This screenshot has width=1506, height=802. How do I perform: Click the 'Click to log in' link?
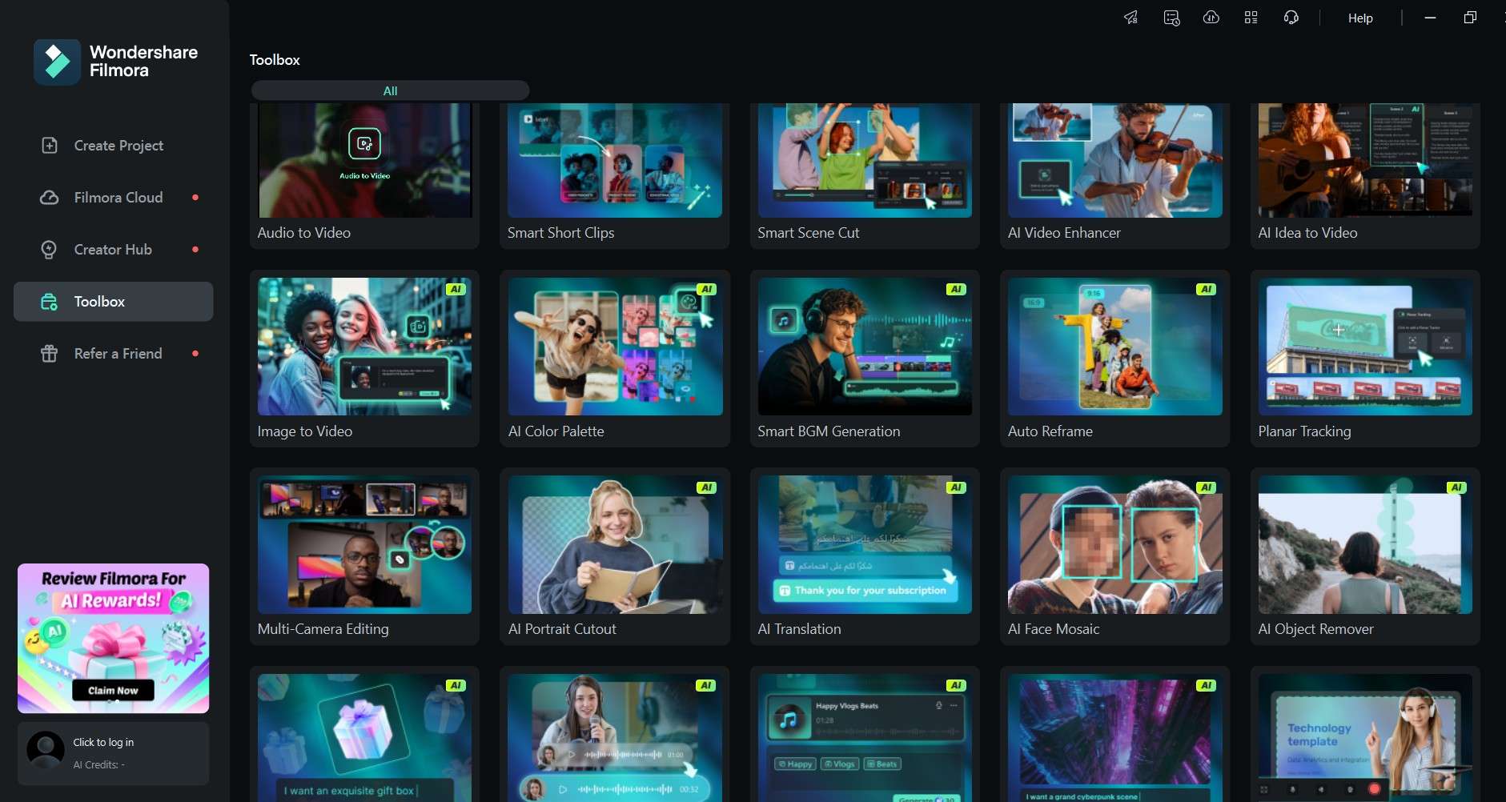tap(103, 742)
